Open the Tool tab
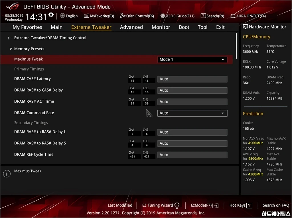Screen dimensions: 292x218 202,27
